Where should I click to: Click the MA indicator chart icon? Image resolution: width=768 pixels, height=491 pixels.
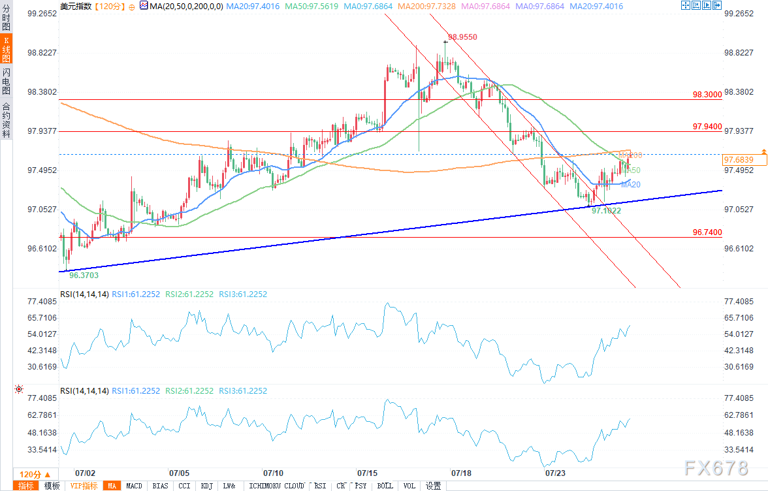pyautogui.click(x=144, y=6)
